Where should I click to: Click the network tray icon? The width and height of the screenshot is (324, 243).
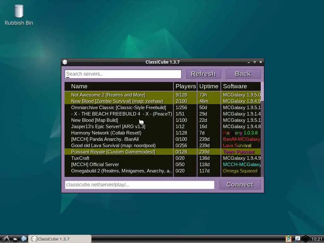click(x=297, y=239)
